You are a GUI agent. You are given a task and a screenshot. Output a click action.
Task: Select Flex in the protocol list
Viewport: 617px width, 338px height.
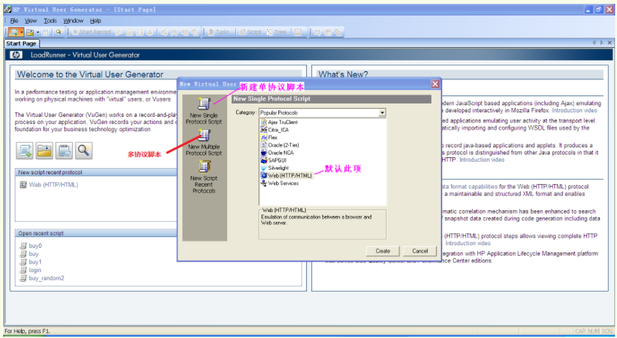[x=269, y=137]
